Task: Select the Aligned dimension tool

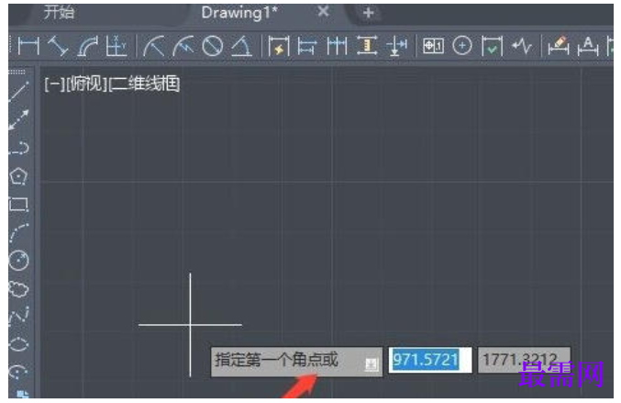Action: [58, 47]
